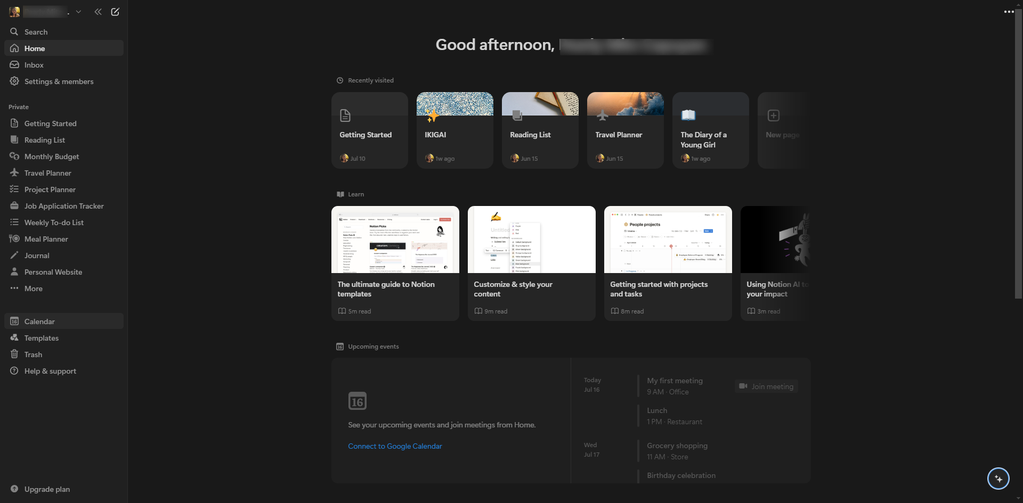Click the workspace avatar in the sidebar
1023x503 pixels.
pyautogui.click(x=14, y=12)
